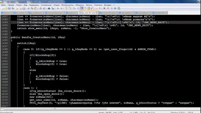Click the Paste clipboard toolbar icon
The width and height of the screenshot is (201, 113).
pos(36,8)
